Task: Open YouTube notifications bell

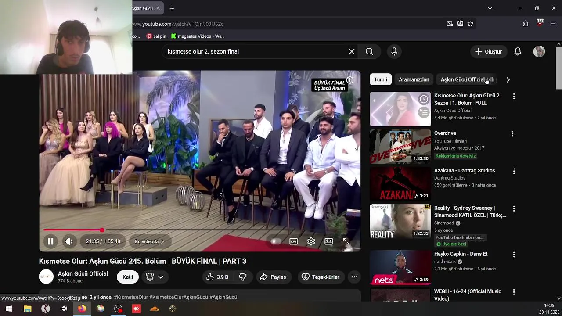Action: point(518,51)
